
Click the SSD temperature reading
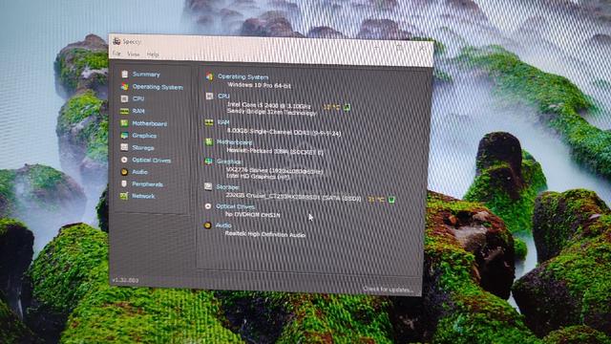(376, 200)
